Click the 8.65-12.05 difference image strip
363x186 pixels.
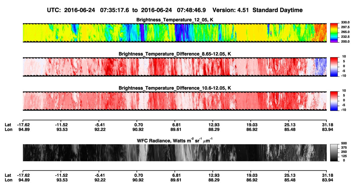pos(175,67)
